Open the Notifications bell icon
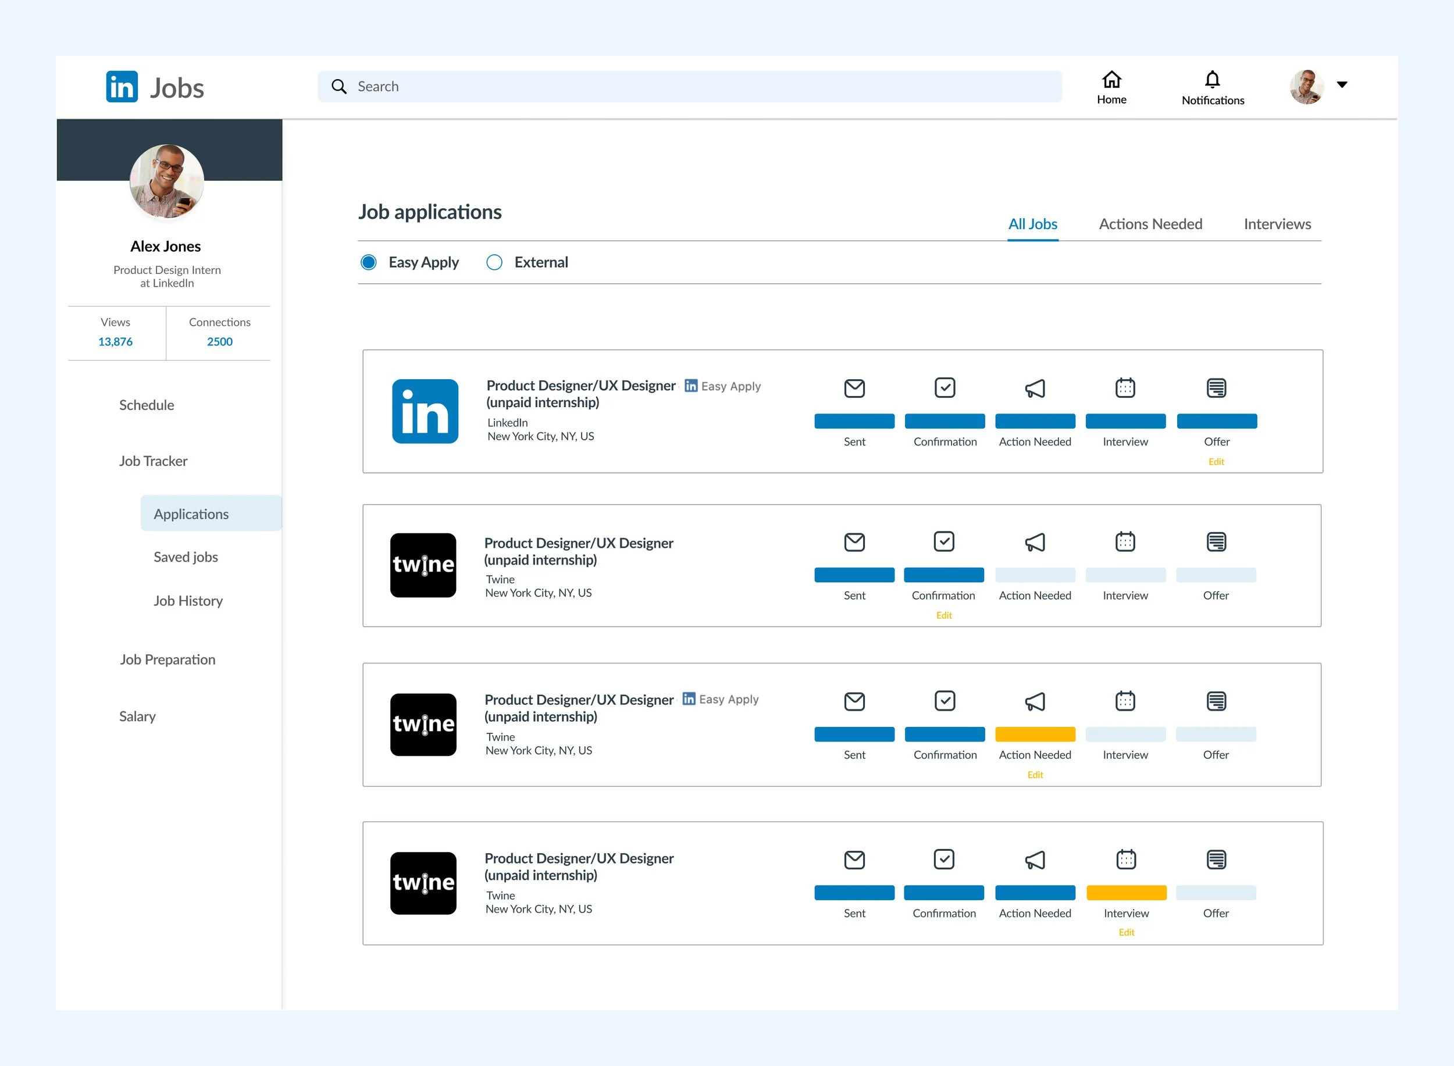The image size is (1454, 1066). pos(1212,79)
